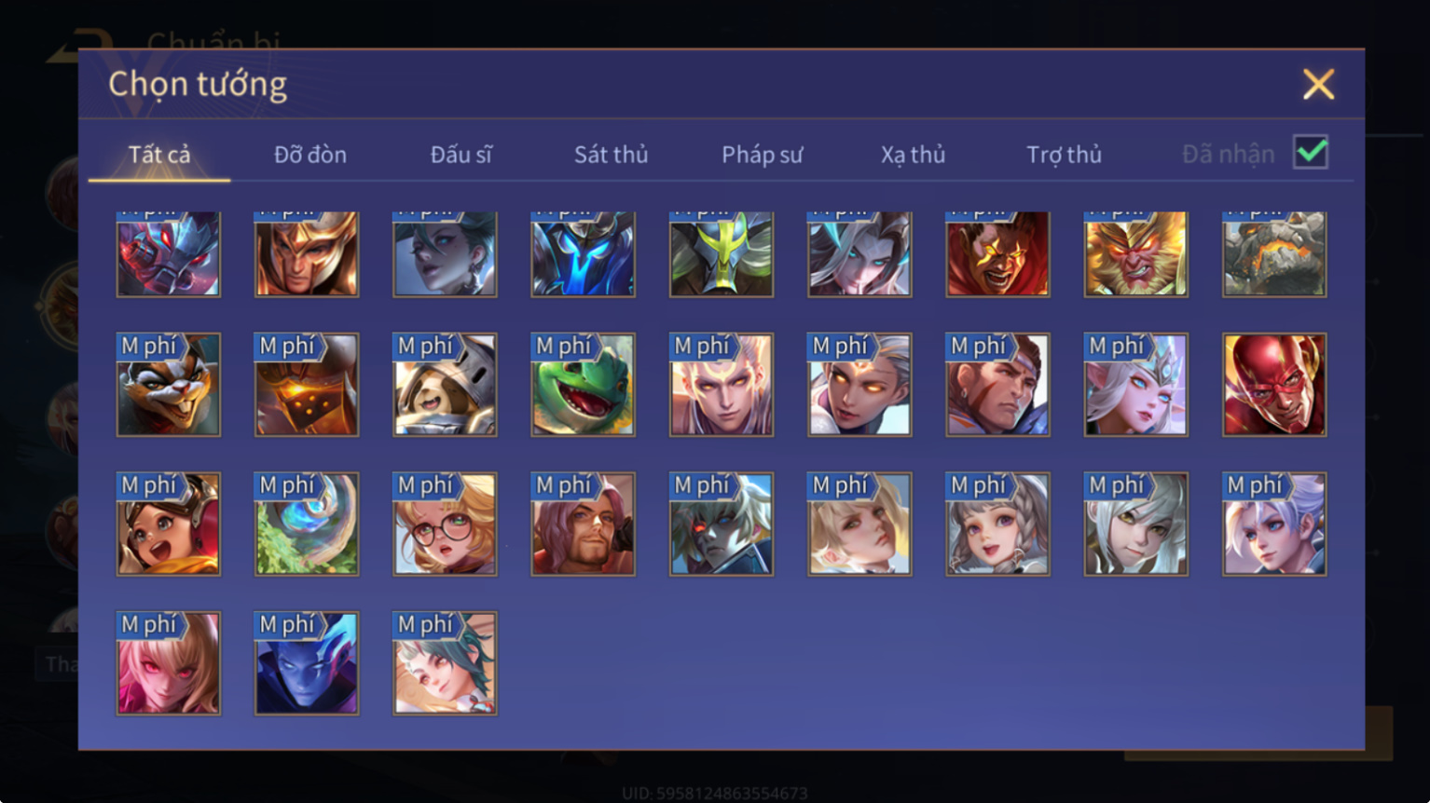Filter by the Xạ thủ tab
1430x803 pixels.
point(914,155)
